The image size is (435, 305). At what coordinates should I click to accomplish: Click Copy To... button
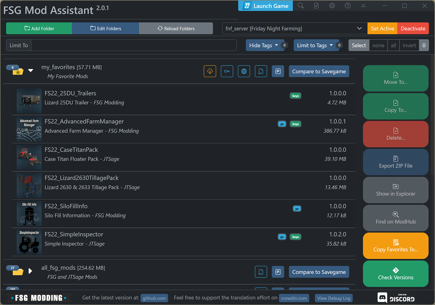pos(396,106)
